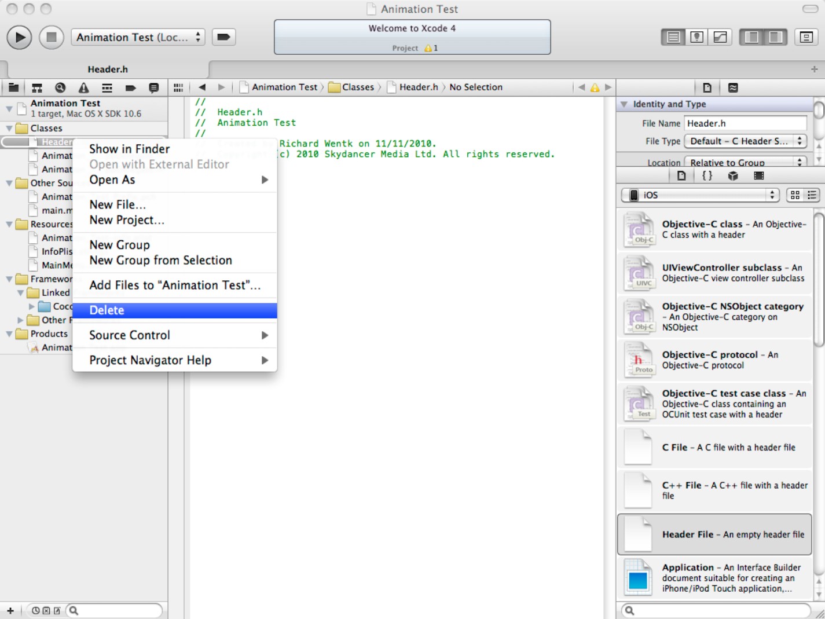The width and height of the screenshot is (825, 619).
Task: Show the Media library filmstrip icon
Action: point(758,175)
